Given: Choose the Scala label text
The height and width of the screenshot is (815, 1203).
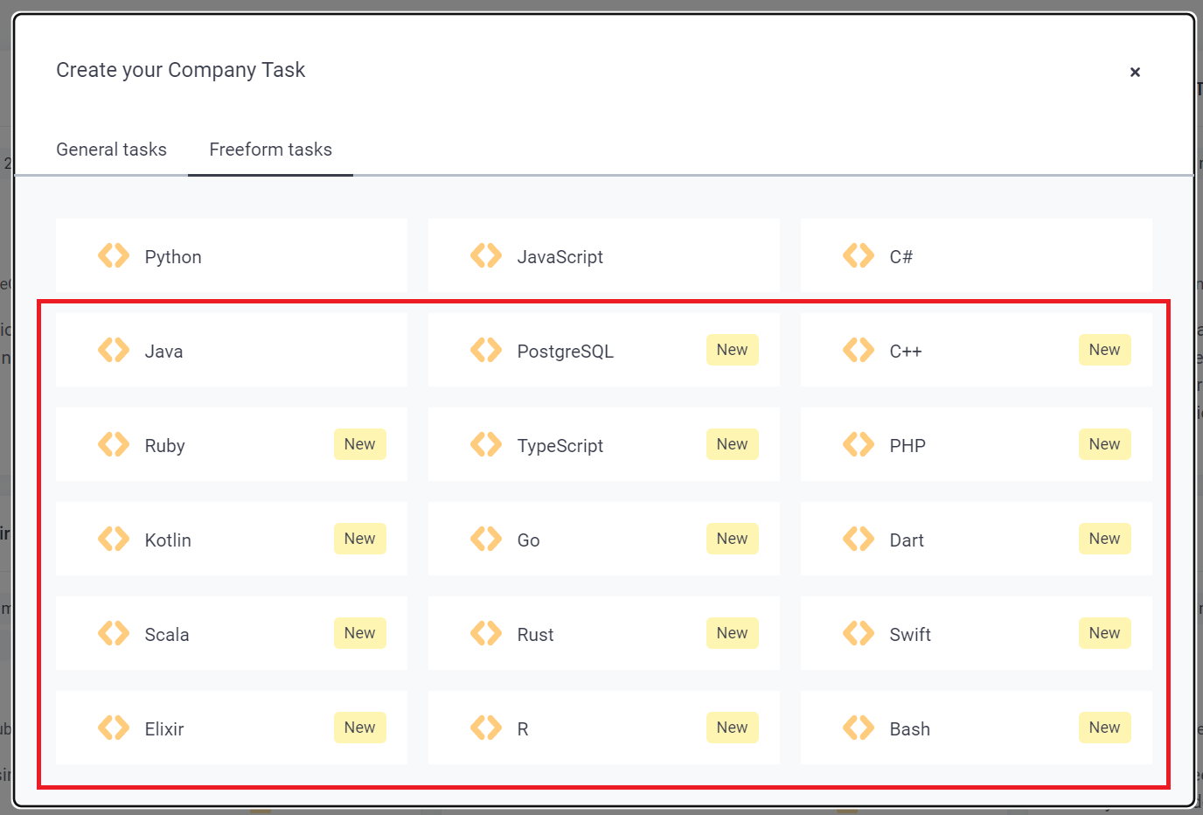Looking at the screenshot, I should pyautogui.click(x=167, y=635).
